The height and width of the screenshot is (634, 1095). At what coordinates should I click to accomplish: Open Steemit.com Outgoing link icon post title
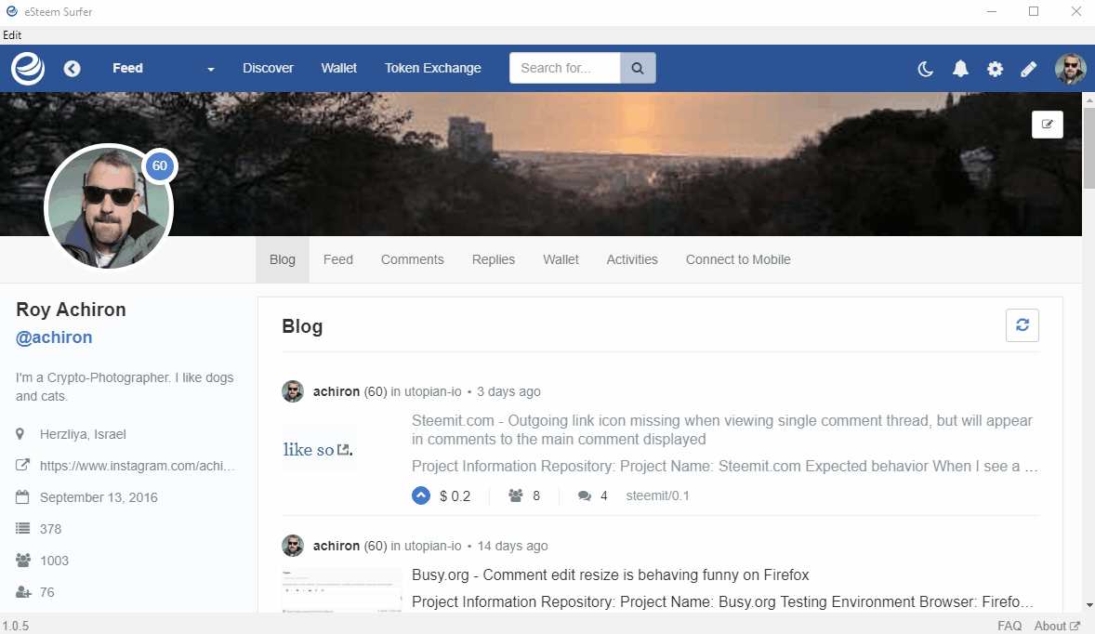pos(722,430)
